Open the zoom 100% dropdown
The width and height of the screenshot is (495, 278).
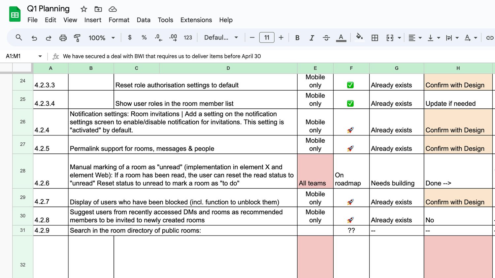tap(102, 38)
